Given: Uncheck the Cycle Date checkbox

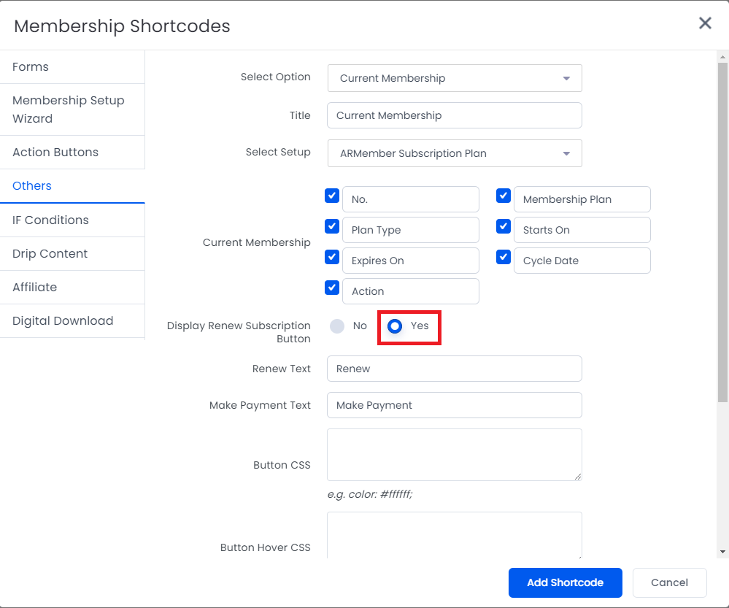Looking at the screenshot, I should (504, 257).
